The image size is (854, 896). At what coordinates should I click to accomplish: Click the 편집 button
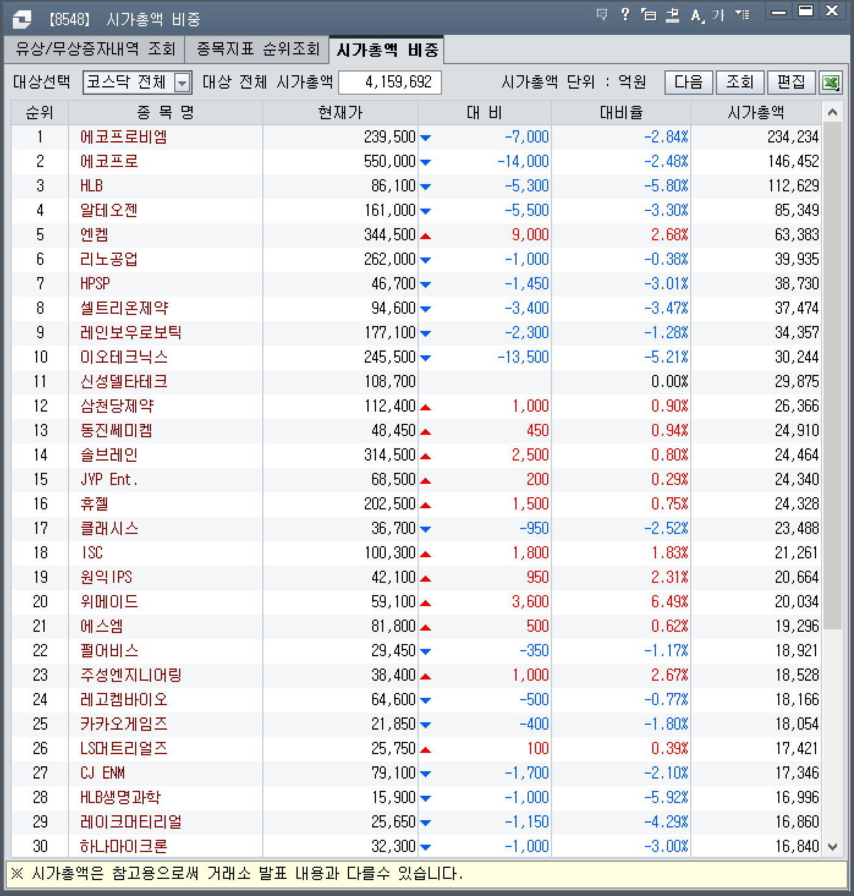[792, 83]
